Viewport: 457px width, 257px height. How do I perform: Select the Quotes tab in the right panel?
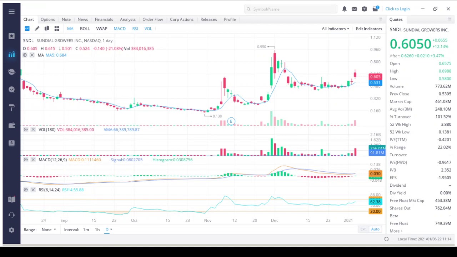pyautogui.click(x=396, y=19)
